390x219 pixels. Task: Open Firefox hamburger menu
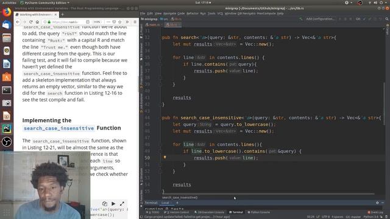[135, 22]
